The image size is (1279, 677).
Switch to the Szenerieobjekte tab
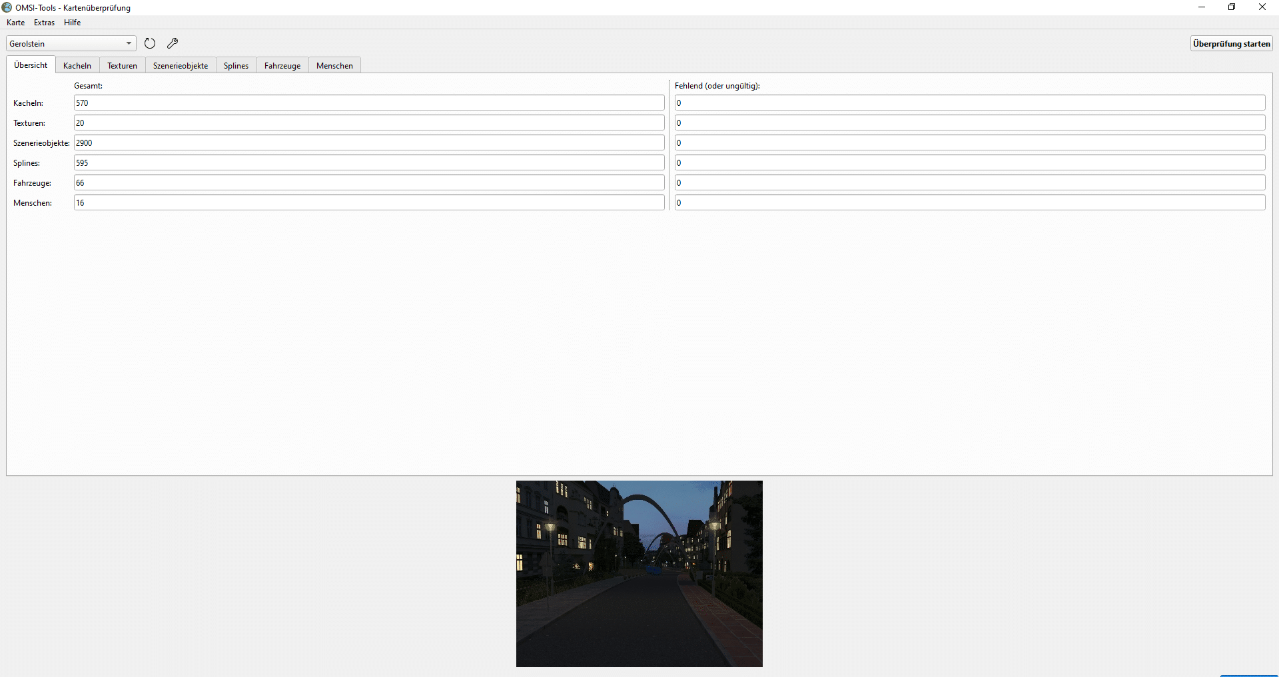[181, 65]
